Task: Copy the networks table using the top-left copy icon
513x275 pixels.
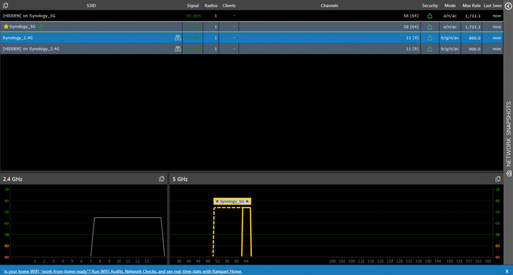Action: point(5,5)
